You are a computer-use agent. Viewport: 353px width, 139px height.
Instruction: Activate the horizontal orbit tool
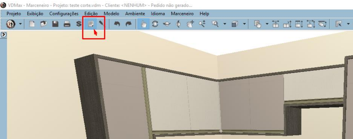[x=167, y=25]
